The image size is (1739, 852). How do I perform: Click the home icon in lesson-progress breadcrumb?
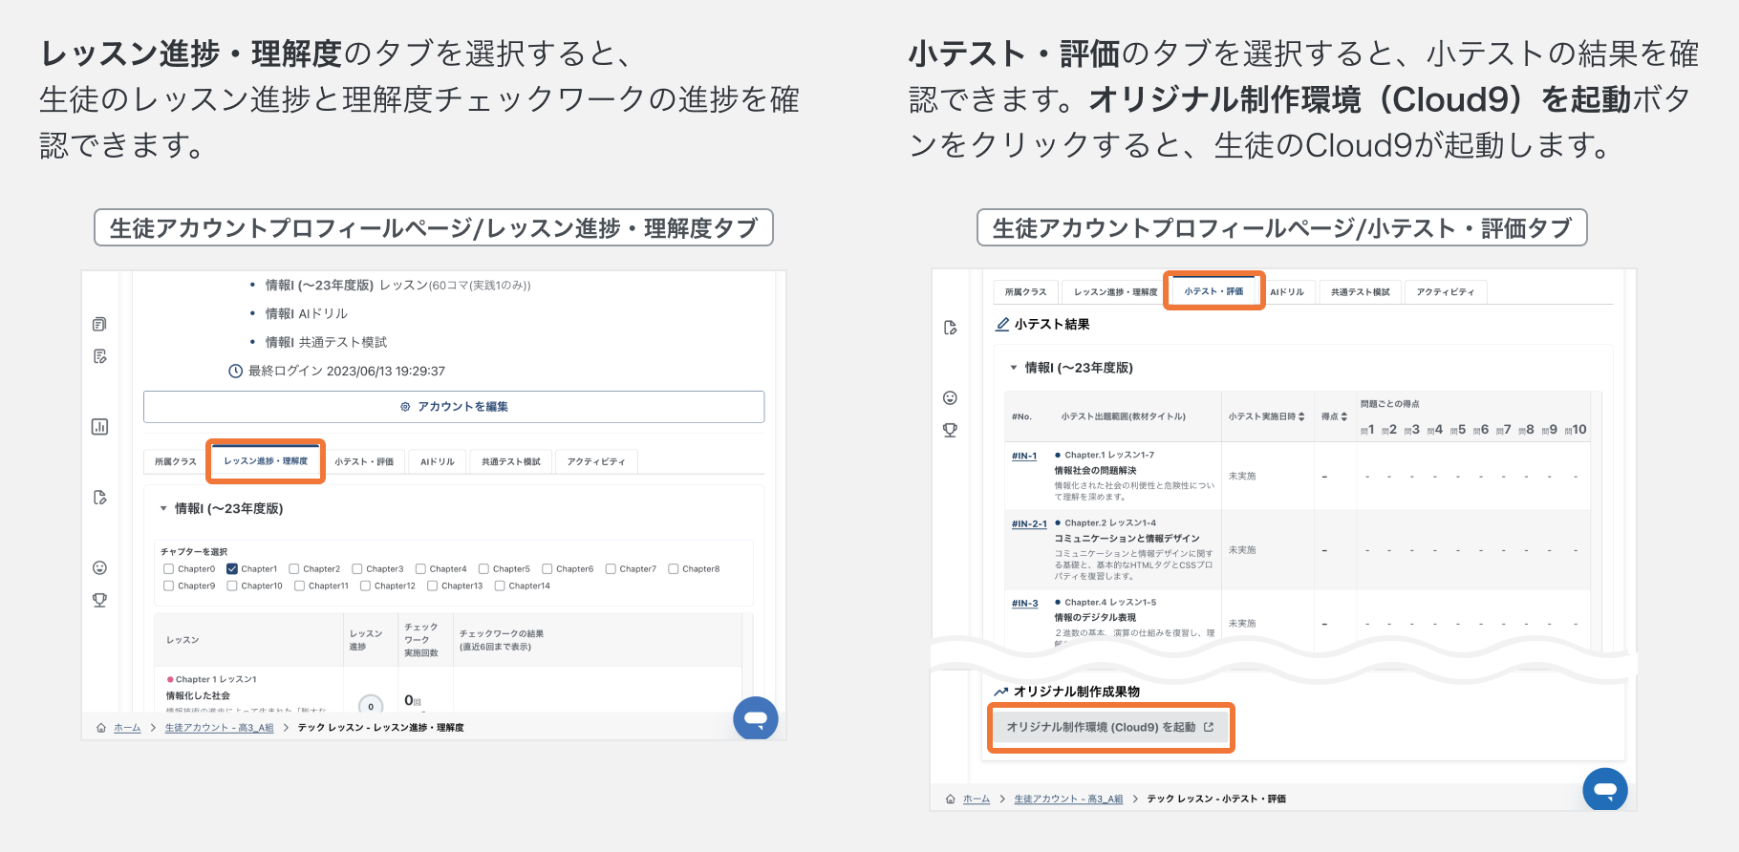click(x=101, y=728)
